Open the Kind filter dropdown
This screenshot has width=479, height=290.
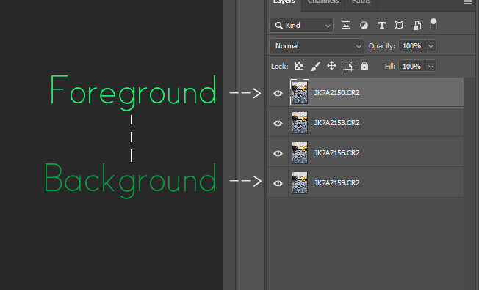tap(301, 26)
